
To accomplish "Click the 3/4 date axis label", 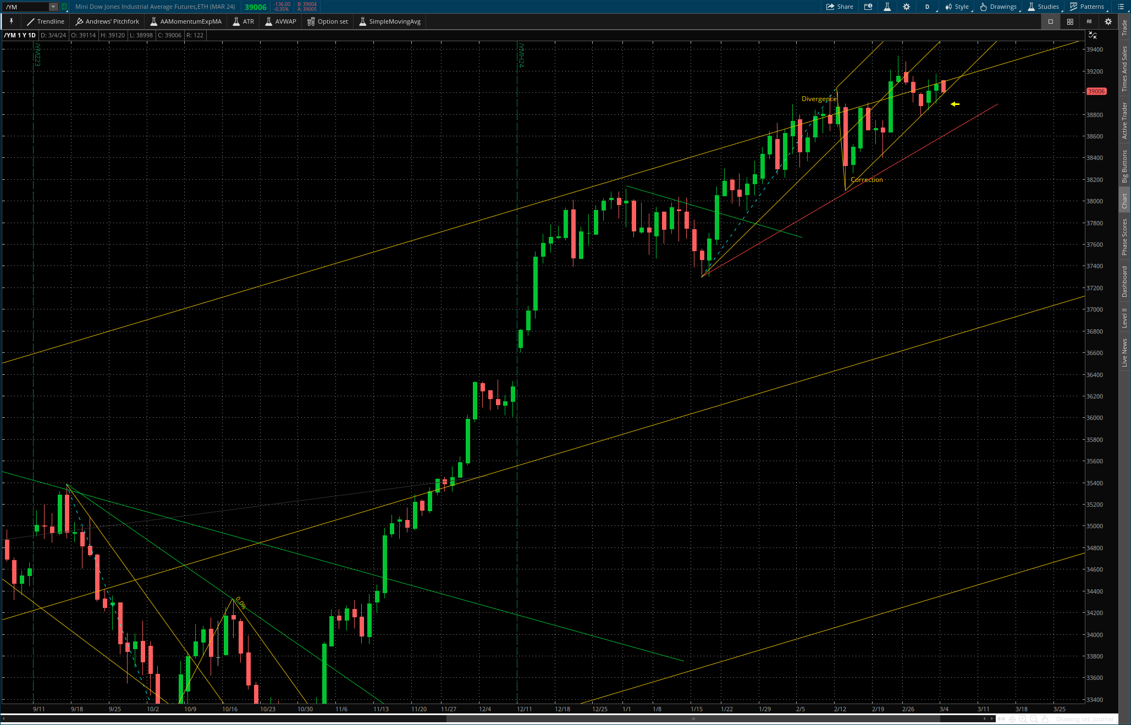I will pyautogui.click(x=944, y=709).
